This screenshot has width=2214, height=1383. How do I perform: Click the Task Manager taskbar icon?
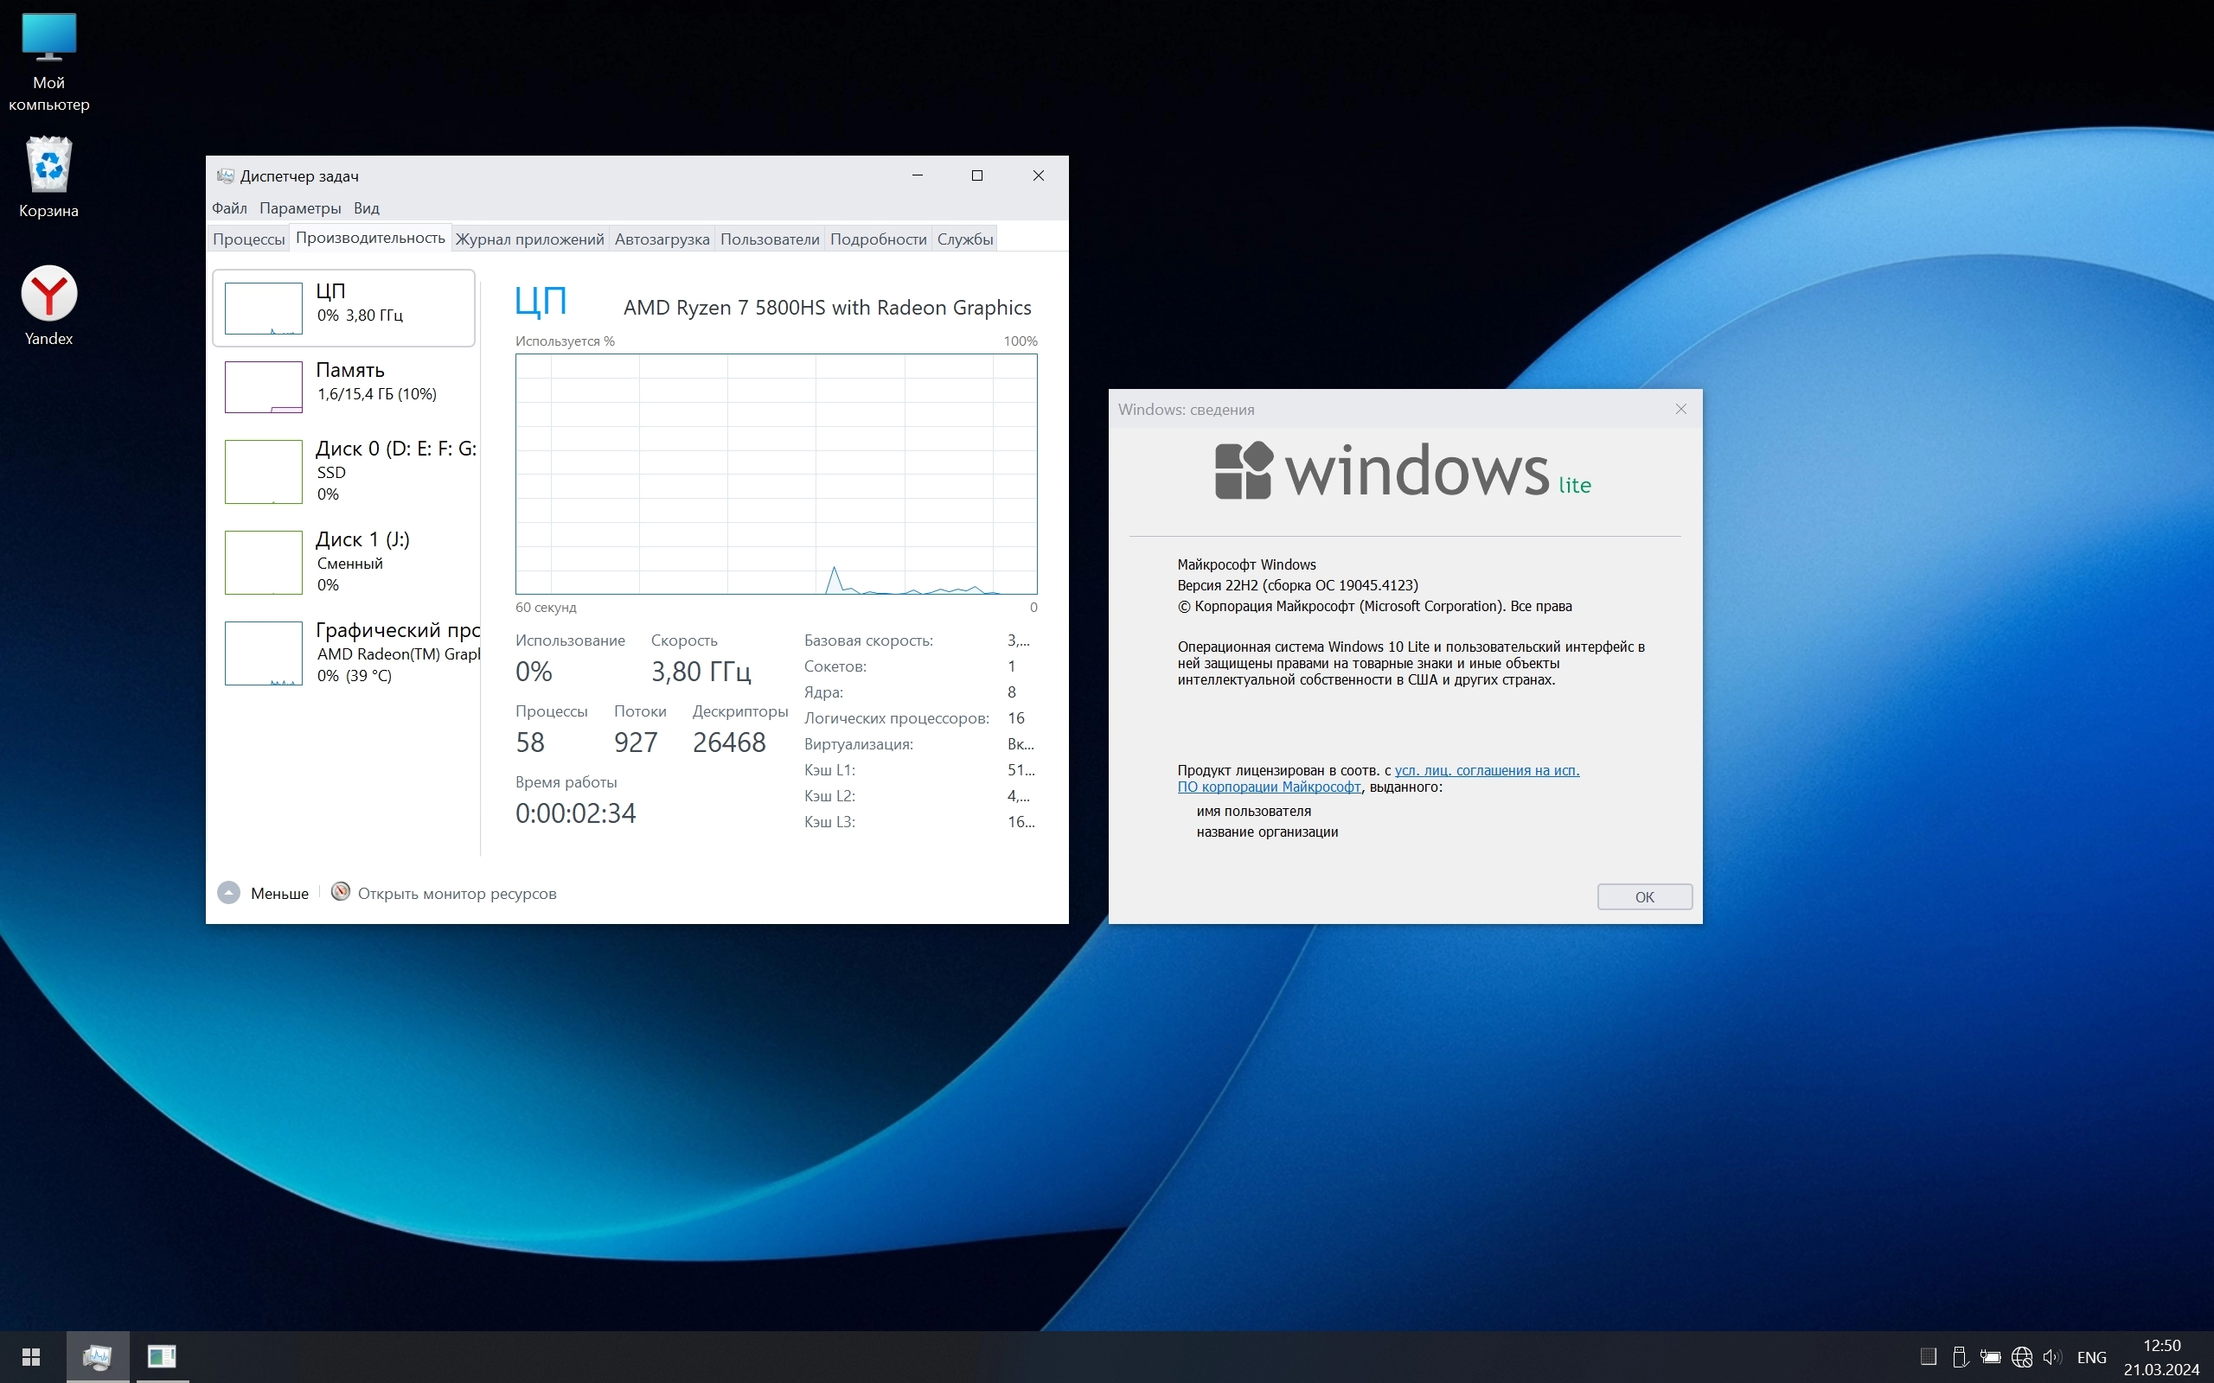(x=97, y=1356)
